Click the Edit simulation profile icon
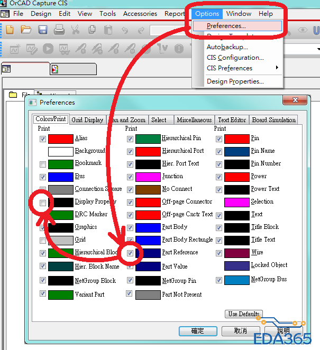This screenshot has height=350, width=320. coord(32,49)
